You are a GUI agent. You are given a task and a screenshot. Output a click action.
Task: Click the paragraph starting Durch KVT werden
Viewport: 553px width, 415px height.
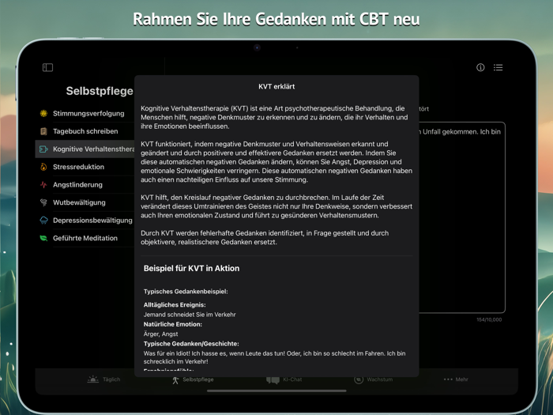coord(265,237)
